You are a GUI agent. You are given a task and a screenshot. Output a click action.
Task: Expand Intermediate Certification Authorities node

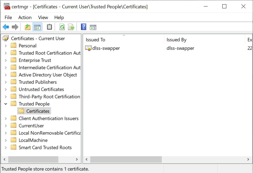click(x=6, y=68)
